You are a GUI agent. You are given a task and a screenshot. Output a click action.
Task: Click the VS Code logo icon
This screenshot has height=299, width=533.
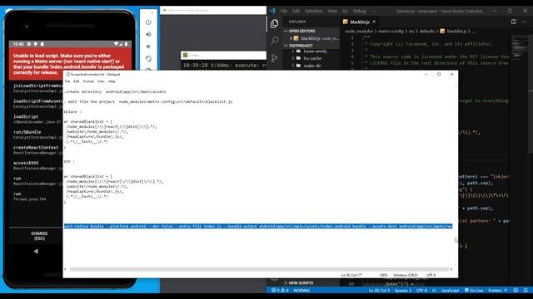pyautogui.click(x=272, y=11)
